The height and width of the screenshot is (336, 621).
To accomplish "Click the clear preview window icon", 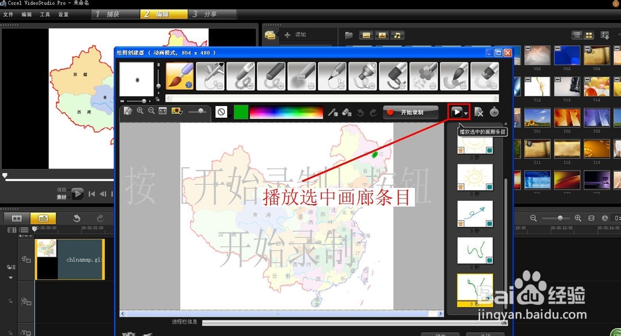I will pyautogui.click(x=127, y=111).
